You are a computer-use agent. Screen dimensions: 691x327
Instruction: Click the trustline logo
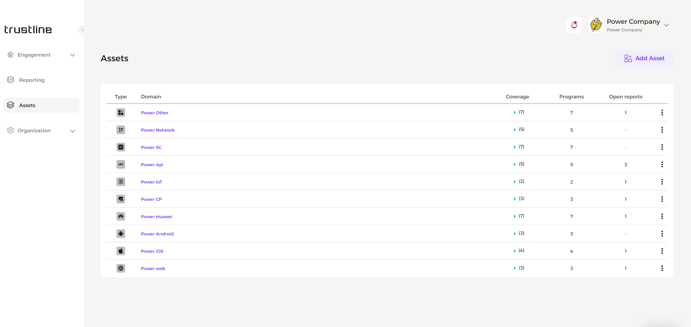[x=28, y=30]
